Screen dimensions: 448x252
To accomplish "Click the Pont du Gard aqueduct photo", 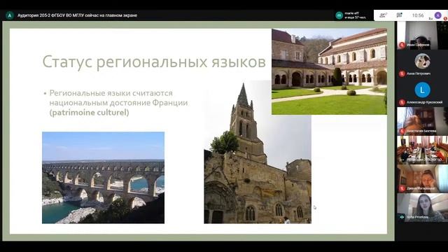I will (103, 178).
